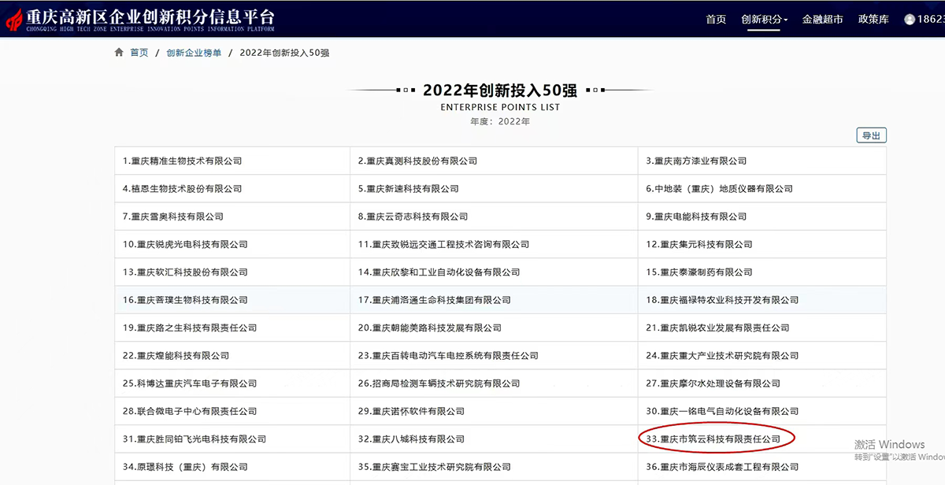The image size is (945, 485).
Task: Select '28.联合微电子中心有限责任公司'
Action: [190, 411]
